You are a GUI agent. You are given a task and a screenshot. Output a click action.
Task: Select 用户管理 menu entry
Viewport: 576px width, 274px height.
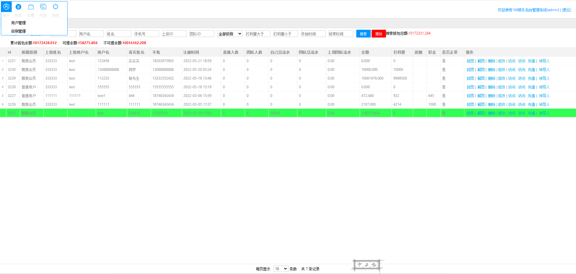point(19,23)
